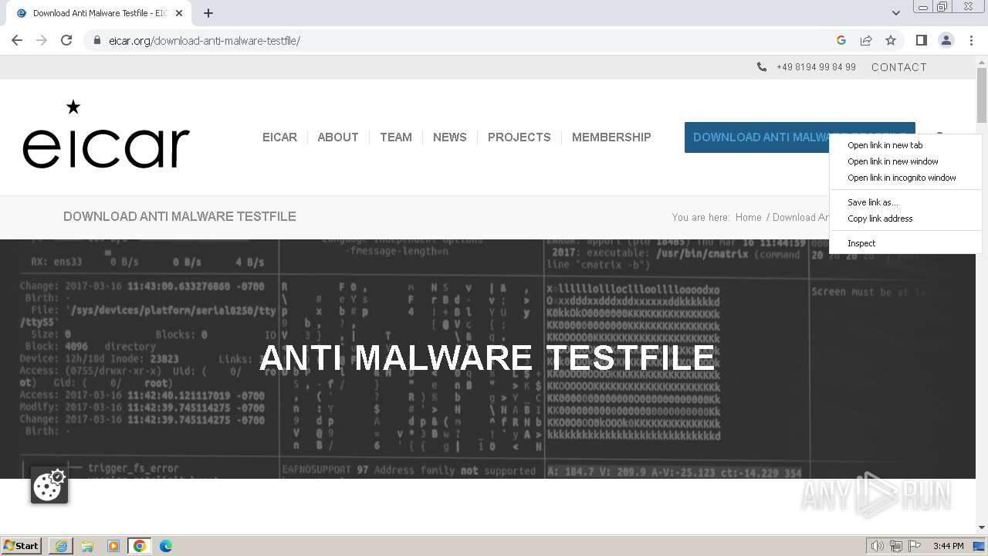Click the phone icon in top bar
This screenshot has width=988, height=556.
(x=762, y=67)
